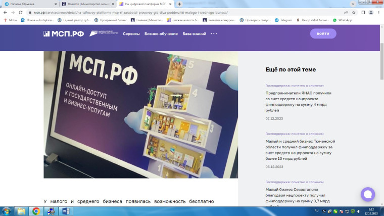Viewport: 384px width, 216px height.
Task: Open the Предприниматели ЯНАО получили article
Action: [x=298, y=102]
